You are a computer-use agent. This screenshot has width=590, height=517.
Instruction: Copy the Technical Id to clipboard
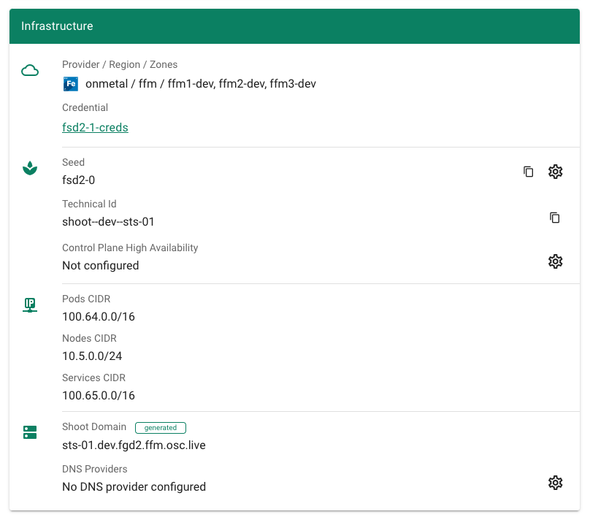[x=555, y=218]
